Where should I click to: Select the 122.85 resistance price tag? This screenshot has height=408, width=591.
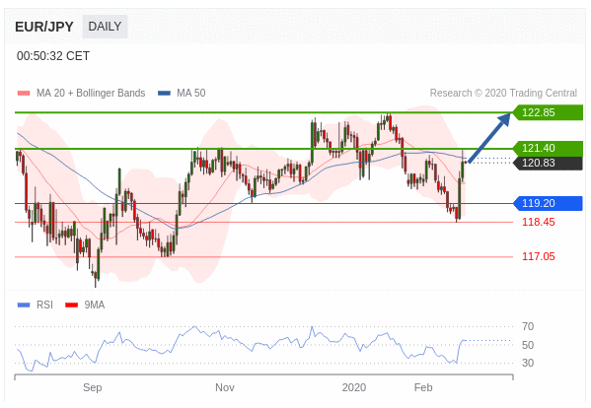click(x=548, y=112)
